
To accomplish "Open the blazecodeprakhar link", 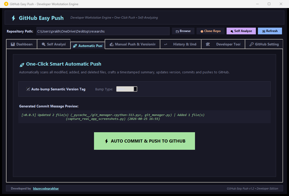I will coord(46,189).
